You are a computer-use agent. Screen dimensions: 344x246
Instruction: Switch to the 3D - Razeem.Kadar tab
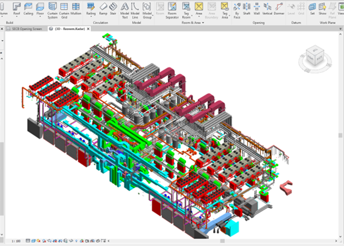point(70,29)
